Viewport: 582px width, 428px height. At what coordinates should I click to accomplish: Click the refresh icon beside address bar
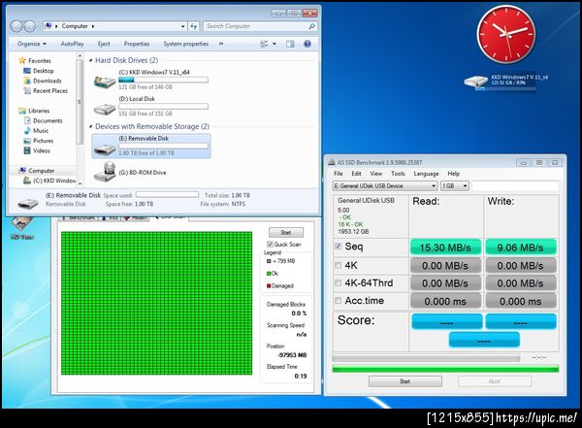[x=194, y=26]
